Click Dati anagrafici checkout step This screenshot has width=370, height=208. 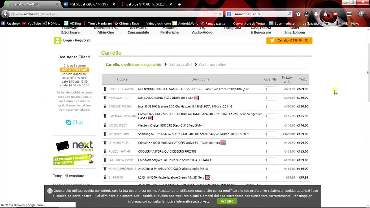coord(180,65)
